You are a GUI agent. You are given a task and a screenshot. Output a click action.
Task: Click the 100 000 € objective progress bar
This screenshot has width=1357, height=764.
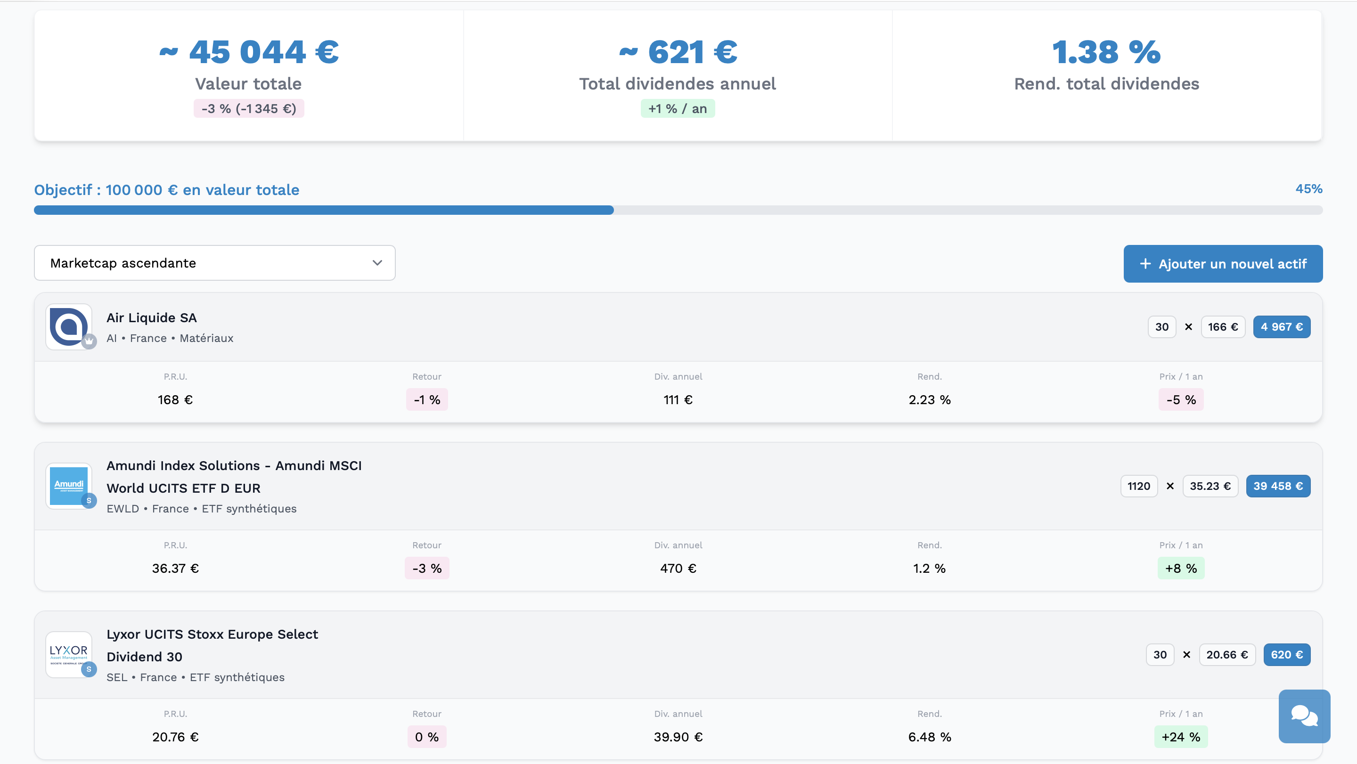click(x=678, y=210)
